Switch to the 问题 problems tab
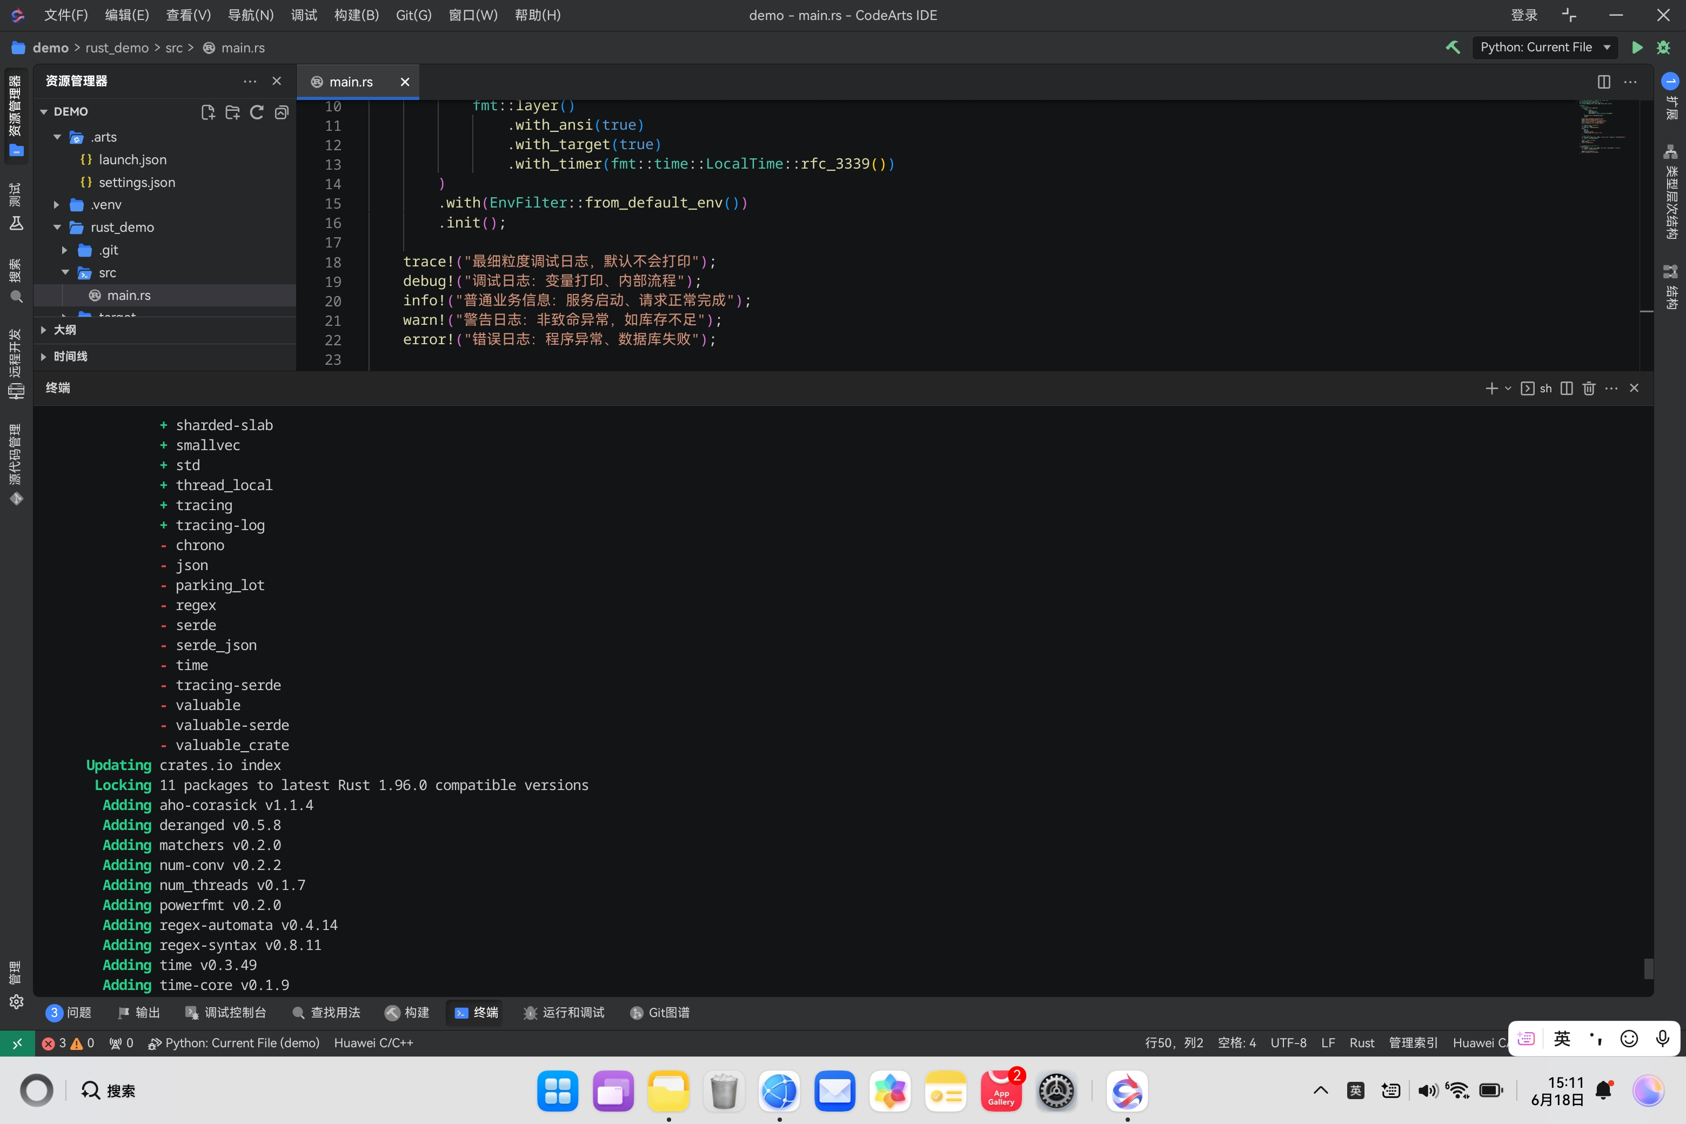The height and width of the screenshot is (1124, 1686). tap(69, 1012)
